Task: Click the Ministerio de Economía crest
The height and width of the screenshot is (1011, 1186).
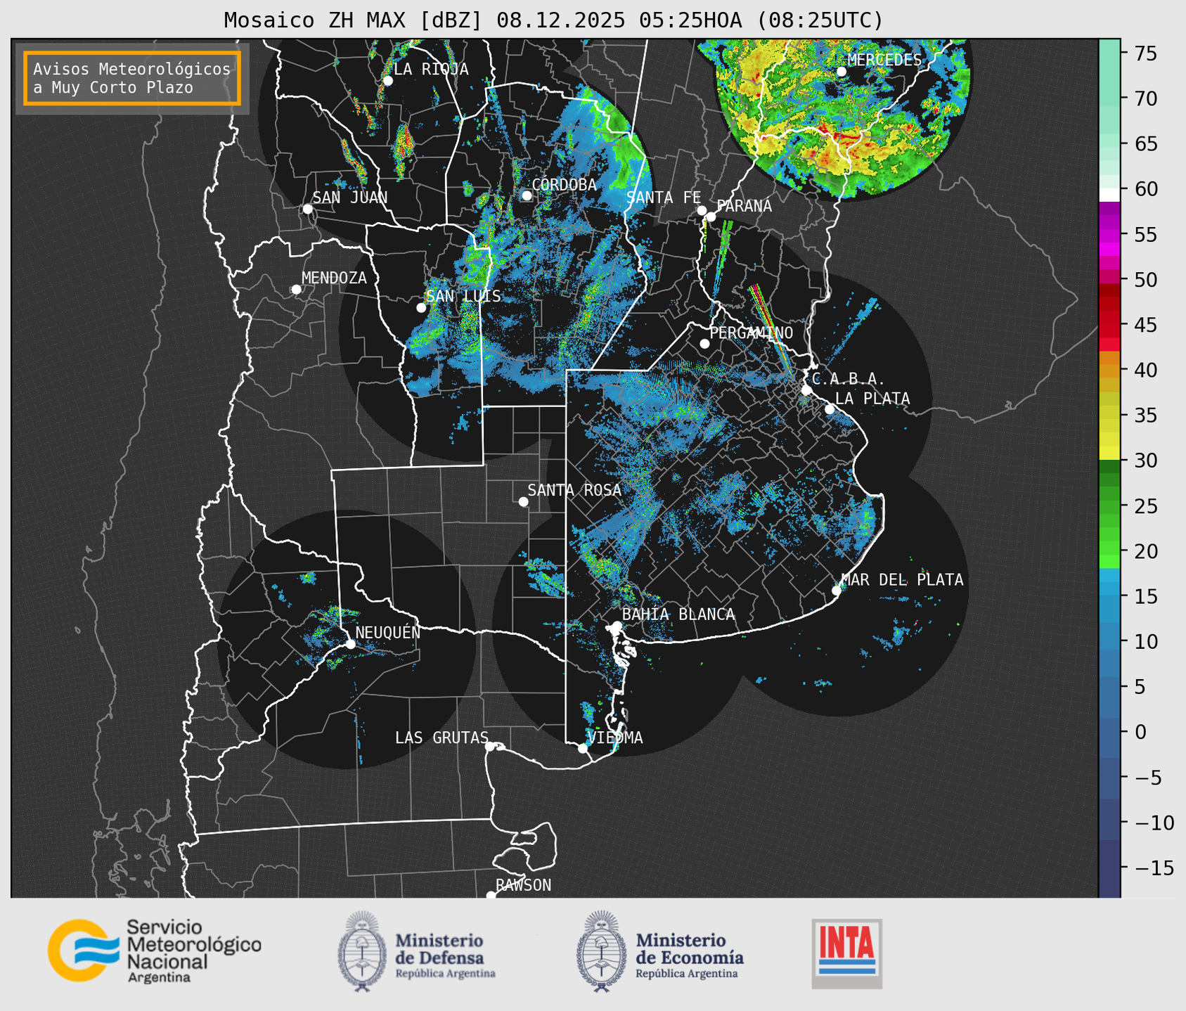Action: 602,951
